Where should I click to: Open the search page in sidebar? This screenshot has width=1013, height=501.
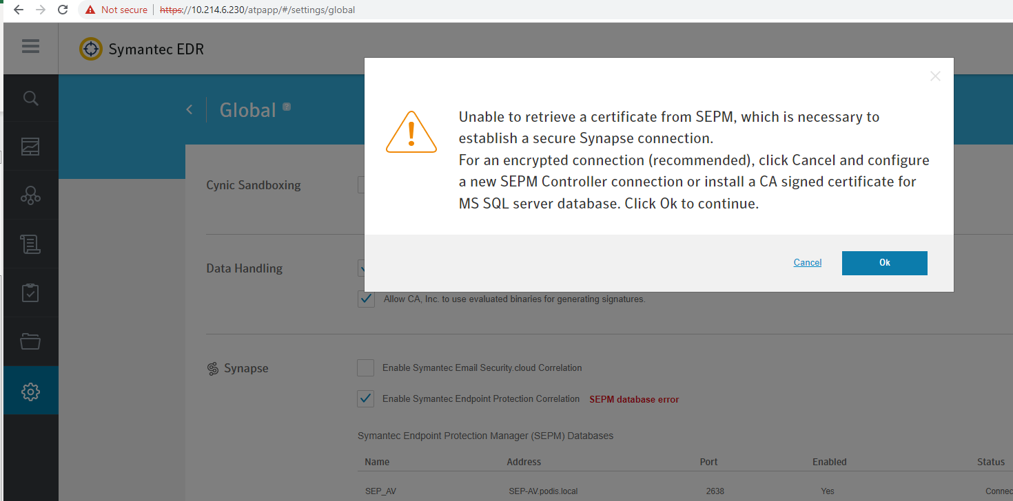click(x=30, y=98)
